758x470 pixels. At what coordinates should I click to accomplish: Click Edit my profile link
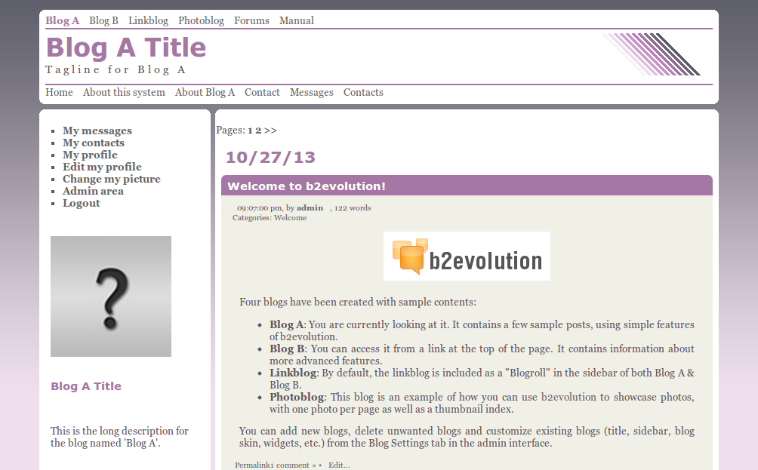pyautogui.click(x=102, y=167)
